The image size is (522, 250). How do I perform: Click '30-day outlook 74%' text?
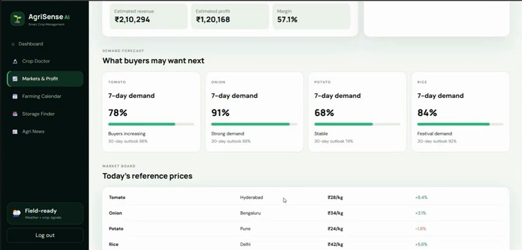point(334,141)
